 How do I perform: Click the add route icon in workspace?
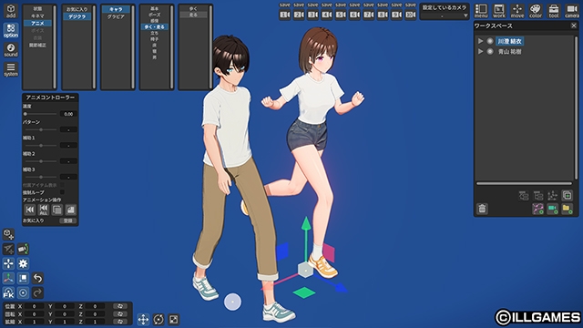[x=538, y=209]
